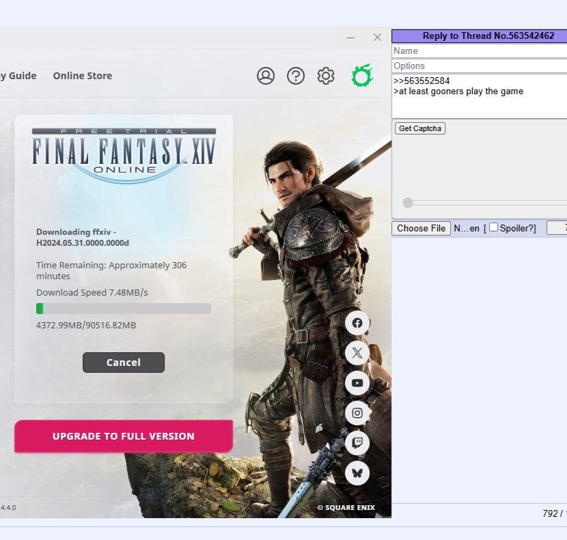Click the Time Remaining text
The width and height of the screenshot is (567, 540).
[x=111, y=270]
